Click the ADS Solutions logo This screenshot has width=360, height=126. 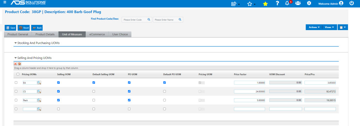28,3
